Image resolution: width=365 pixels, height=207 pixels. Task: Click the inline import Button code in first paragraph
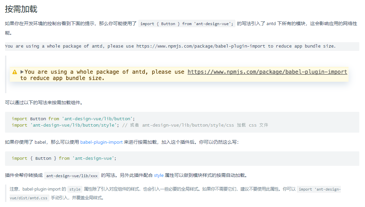point(187,24)
